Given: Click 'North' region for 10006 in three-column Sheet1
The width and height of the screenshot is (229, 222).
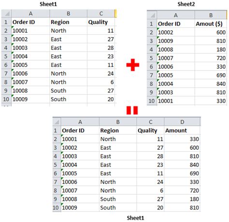Looking at the screenshot, I should (69, 73).
